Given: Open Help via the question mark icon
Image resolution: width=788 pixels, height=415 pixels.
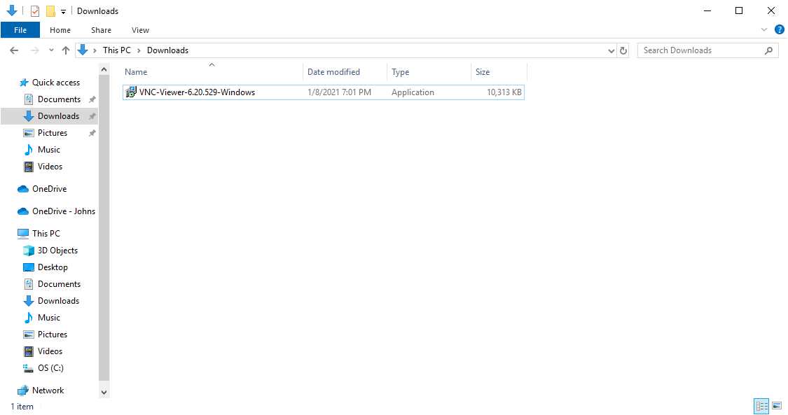Looking at the screenshot, I should pyautogui.click(x=780, y=29).
